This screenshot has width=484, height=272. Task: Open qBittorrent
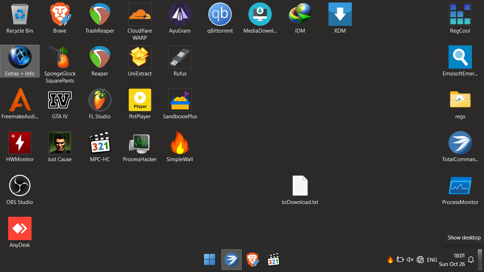[220, 14]
